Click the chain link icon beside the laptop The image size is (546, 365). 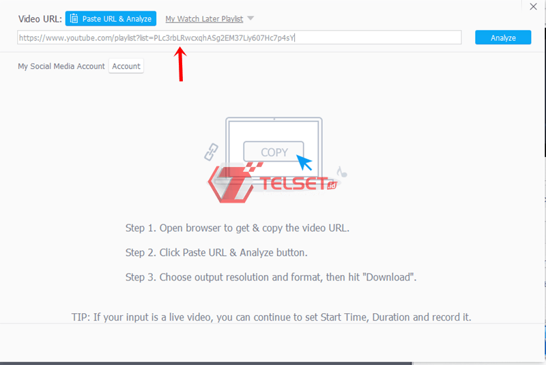211,152
